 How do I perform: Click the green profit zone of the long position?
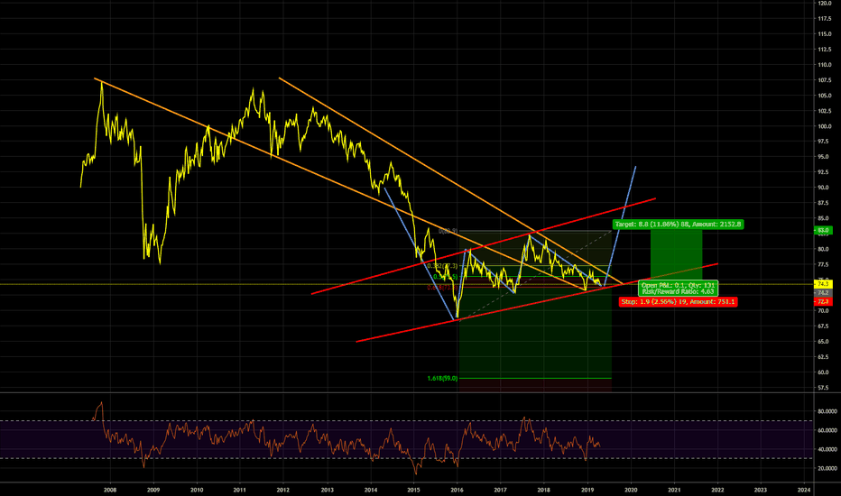pyautogui.click(x=676, y=254)
